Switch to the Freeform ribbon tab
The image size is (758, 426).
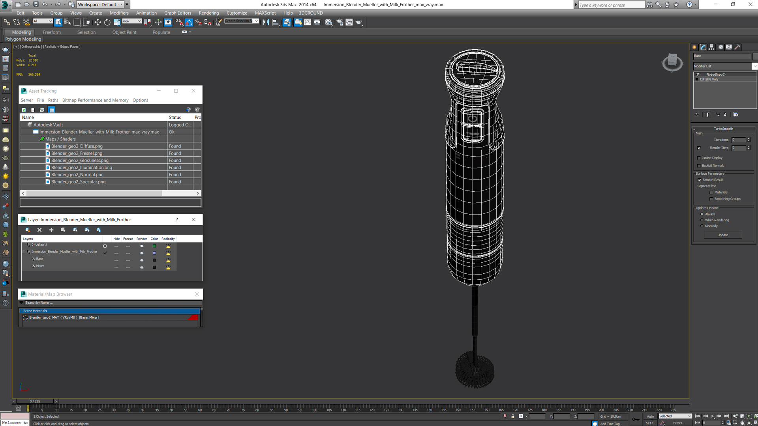(52, 32)
